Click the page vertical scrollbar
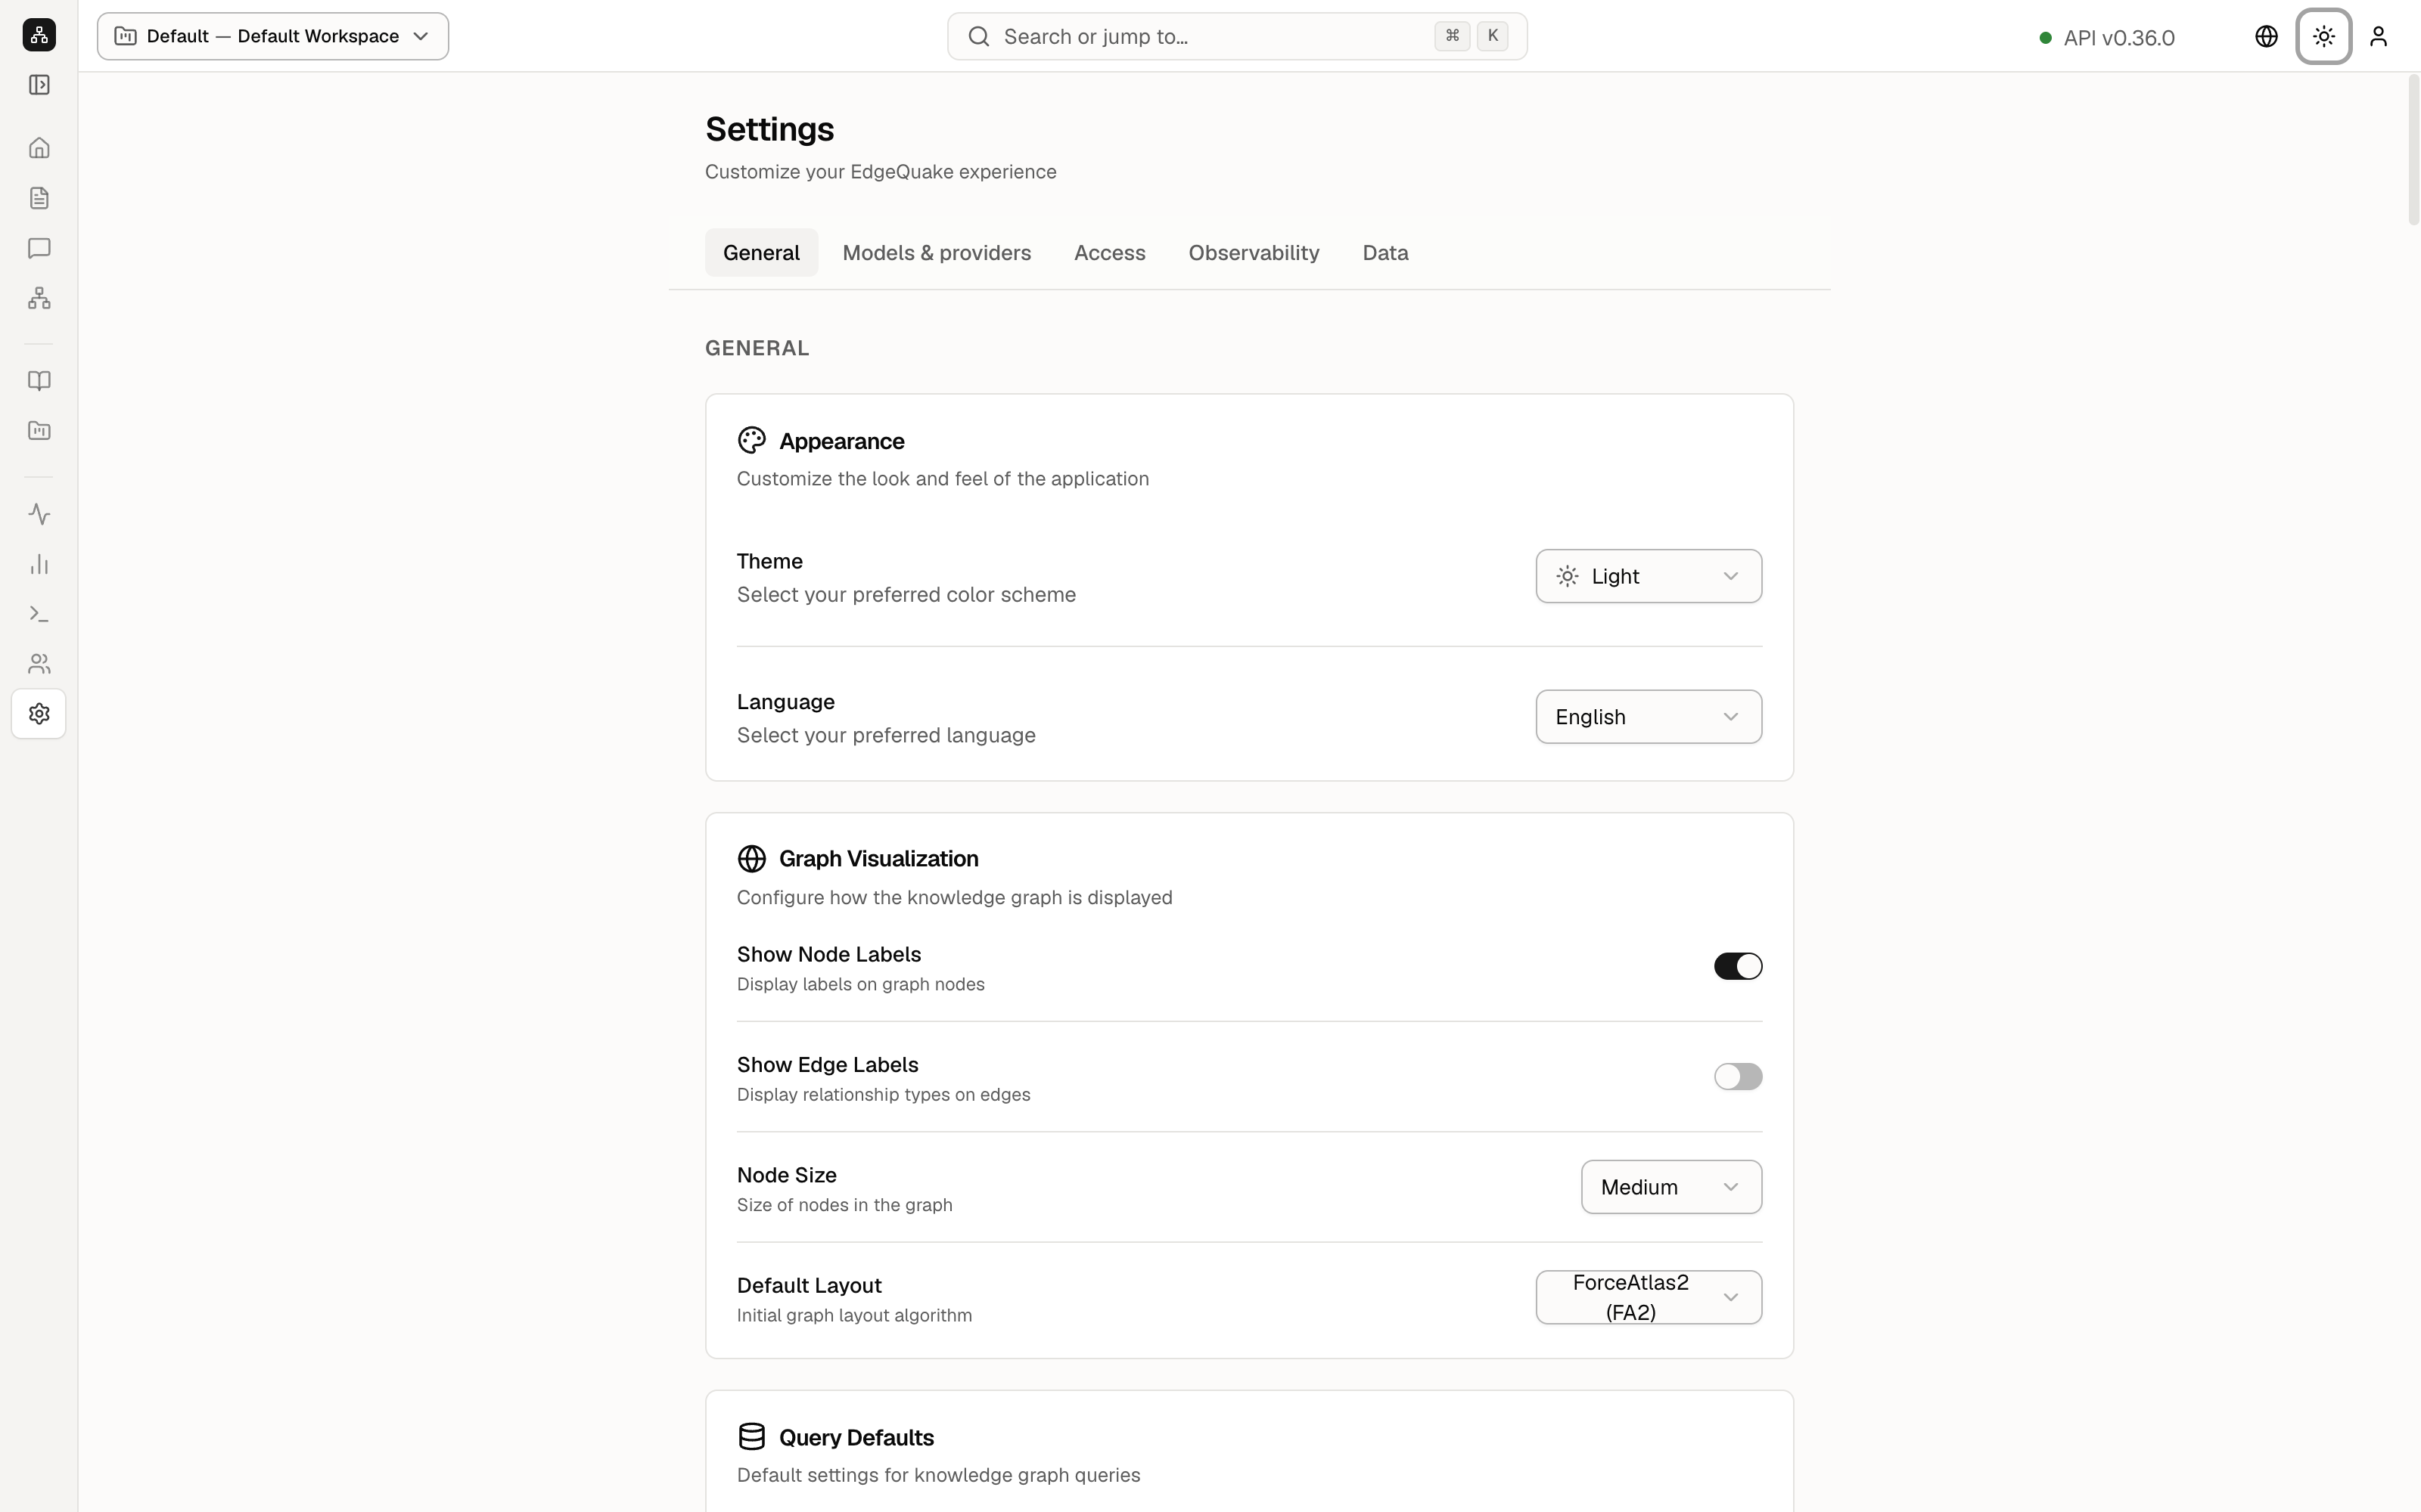This screenshot has height=1512, width=2421. click(2413, 150)
